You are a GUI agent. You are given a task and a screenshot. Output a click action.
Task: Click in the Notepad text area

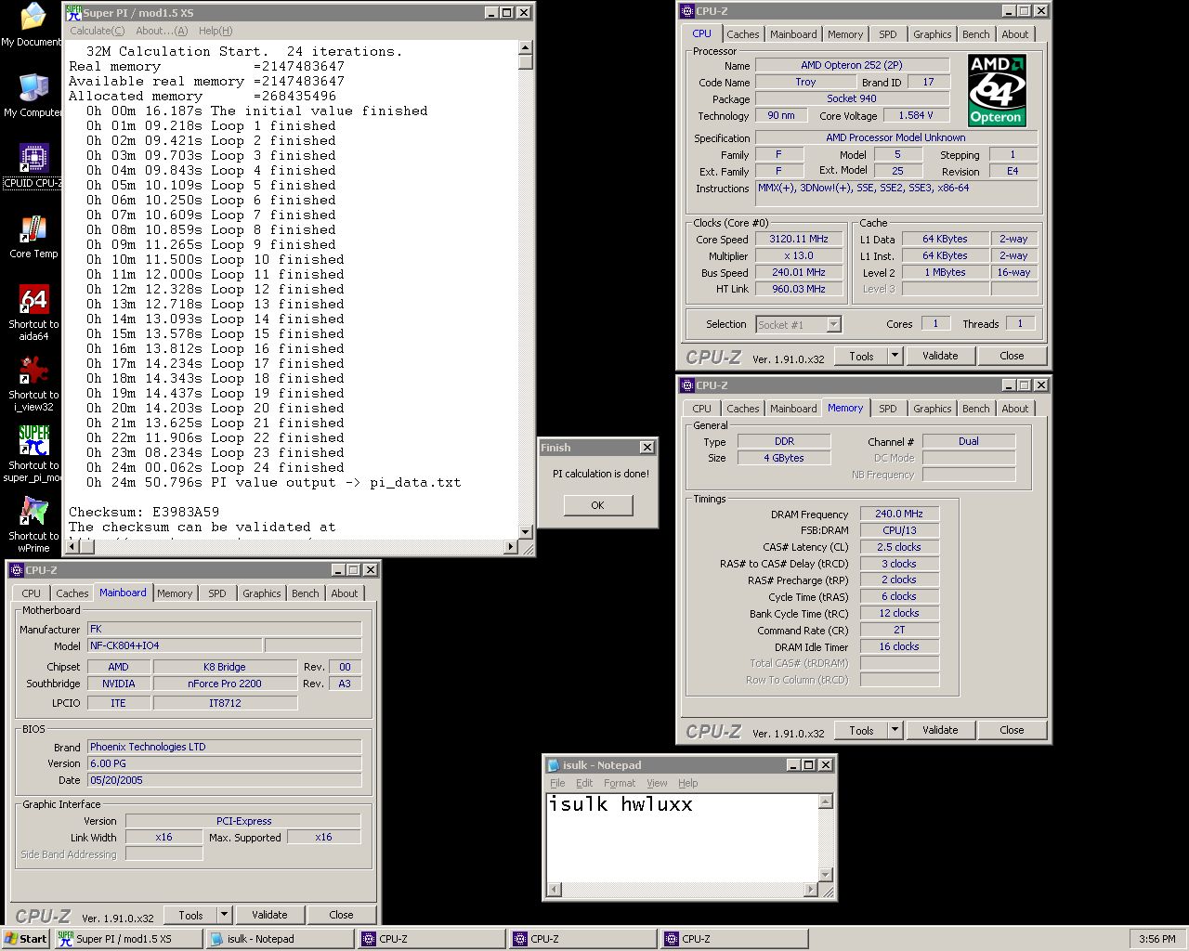683,837
